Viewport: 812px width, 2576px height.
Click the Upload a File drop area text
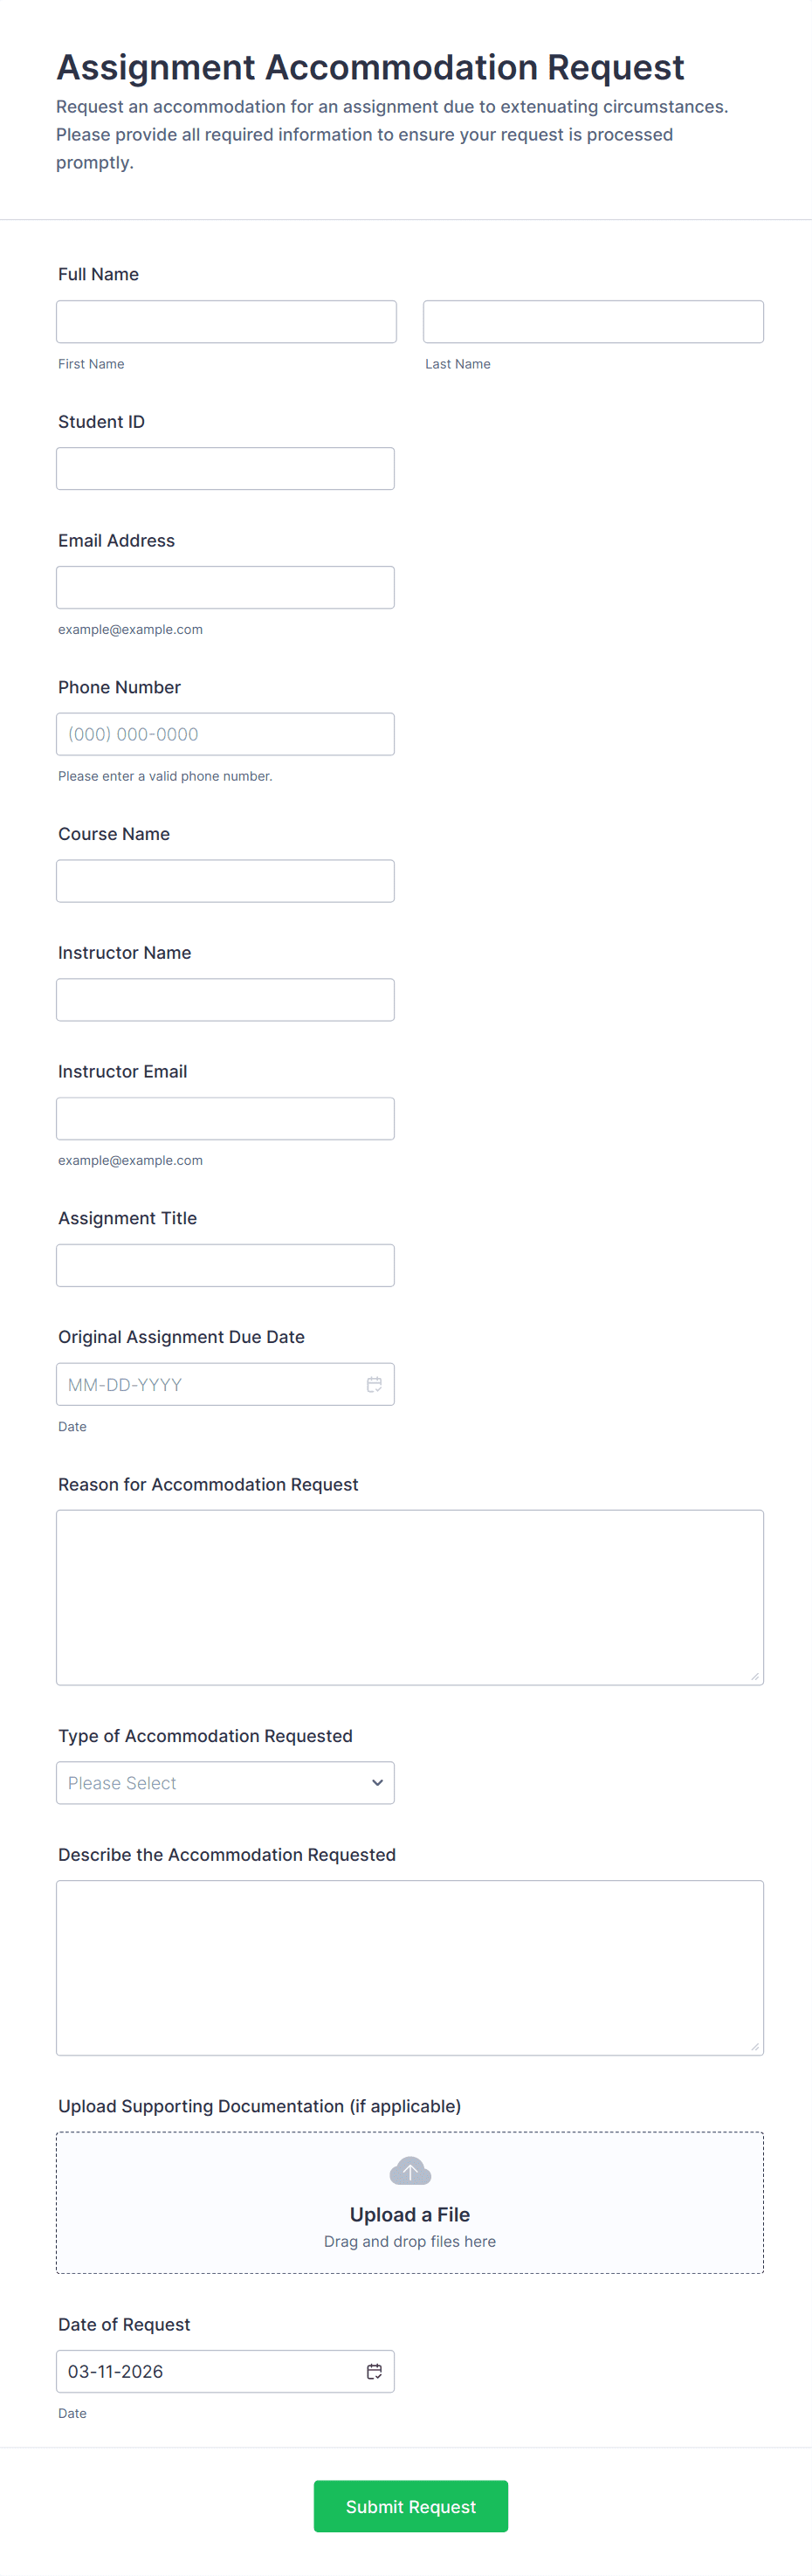410,2214
